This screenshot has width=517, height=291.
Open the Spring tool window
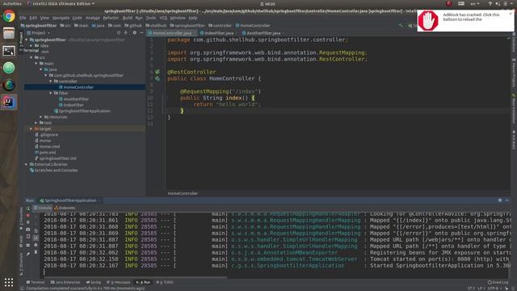pos(94,282)
